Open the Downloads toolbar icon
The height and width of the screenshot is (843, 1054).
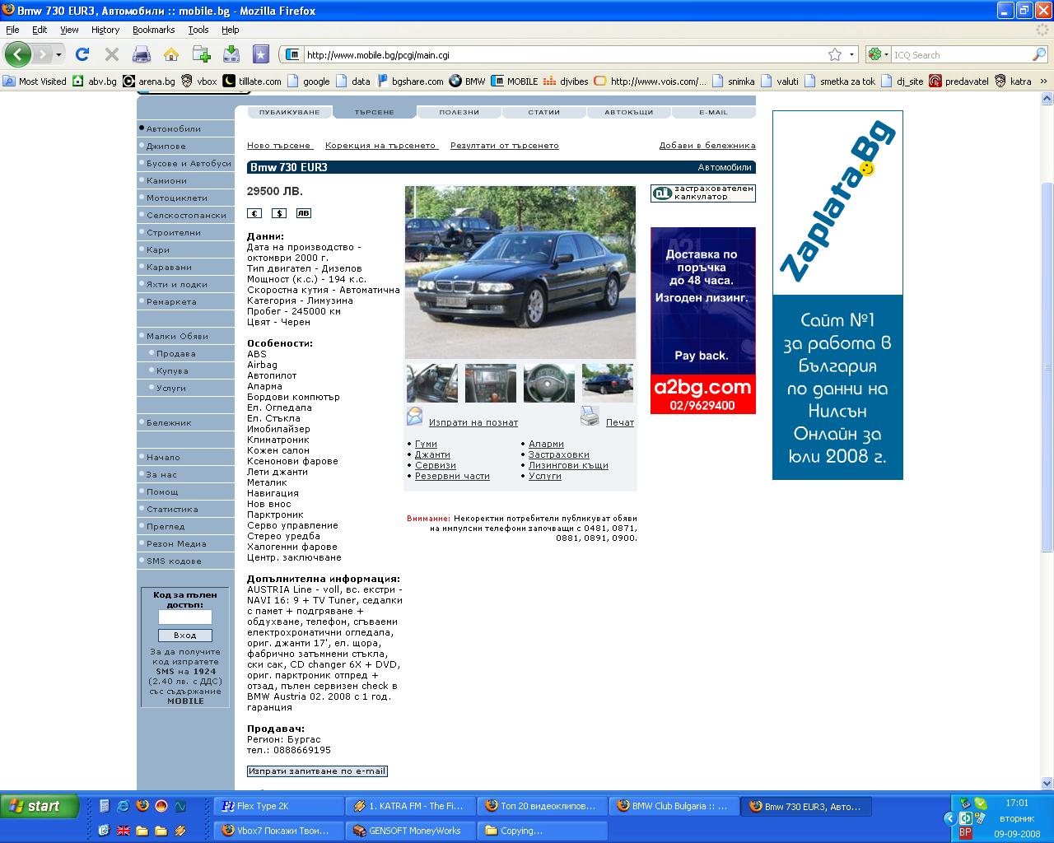click(x=231, y=54)
